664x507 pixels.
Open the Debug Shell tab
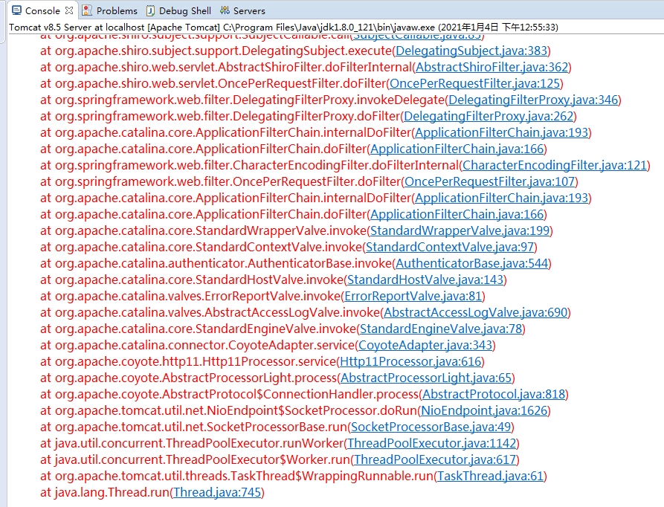pyautogui.click(x=178, y=10)
